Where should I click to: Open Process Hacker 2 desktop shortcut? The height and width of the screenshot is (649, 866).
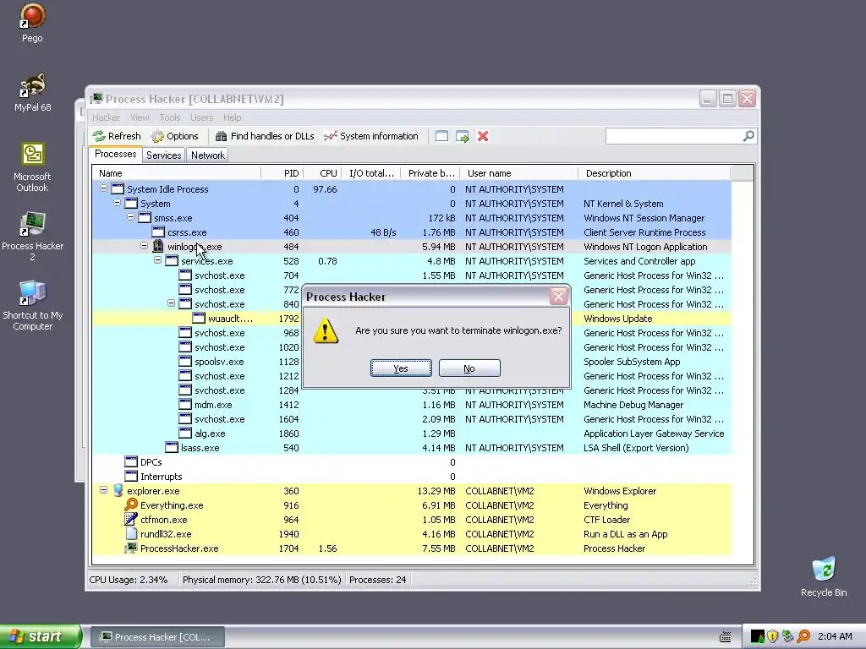[x=33, y=237]
